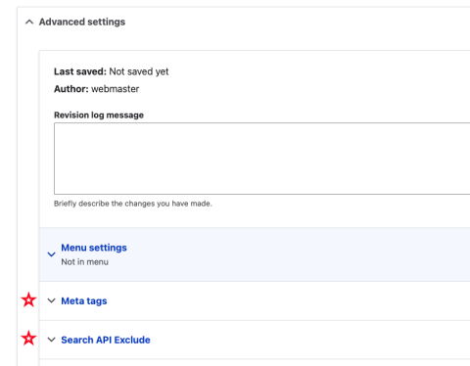Screen dimensions: 470x366
Task: Expand Search API Exclude via its chevron
Action: (51, 340)
